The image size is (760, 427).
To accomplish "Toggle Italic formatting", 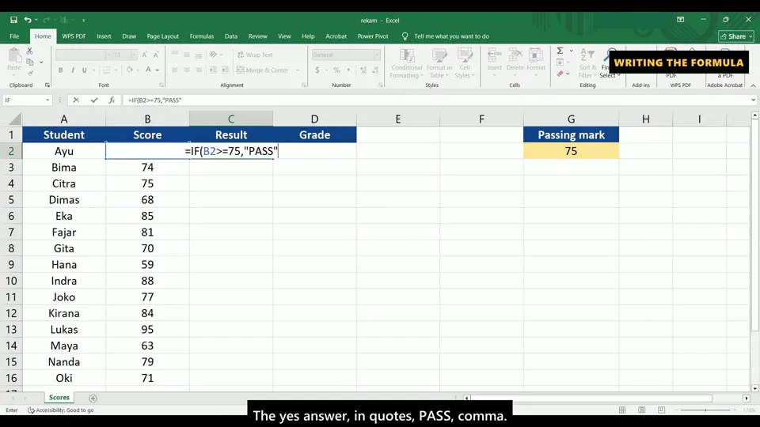I will click(73, 70).
